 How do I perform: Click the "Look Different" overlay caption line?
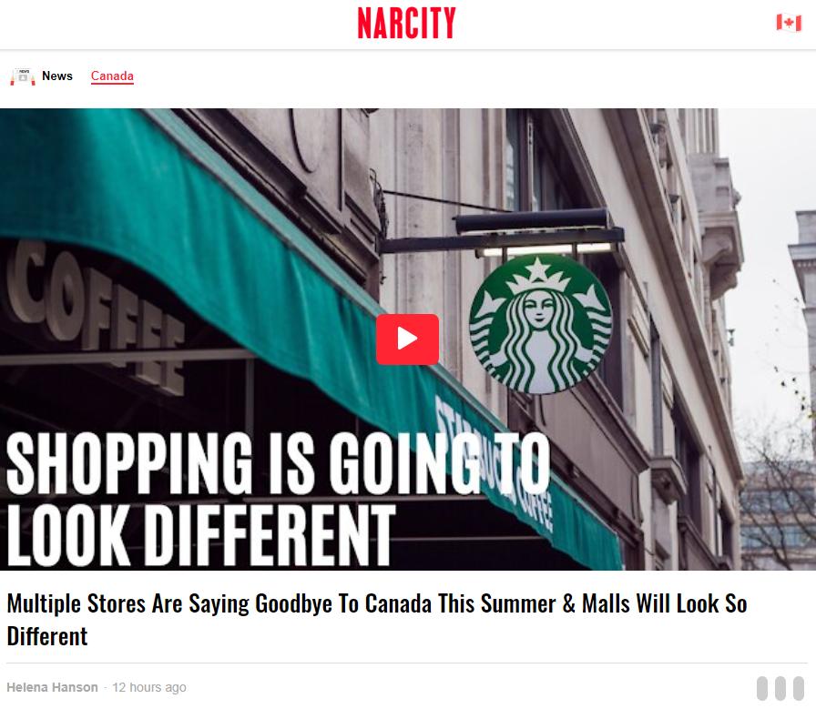(200, 535)
